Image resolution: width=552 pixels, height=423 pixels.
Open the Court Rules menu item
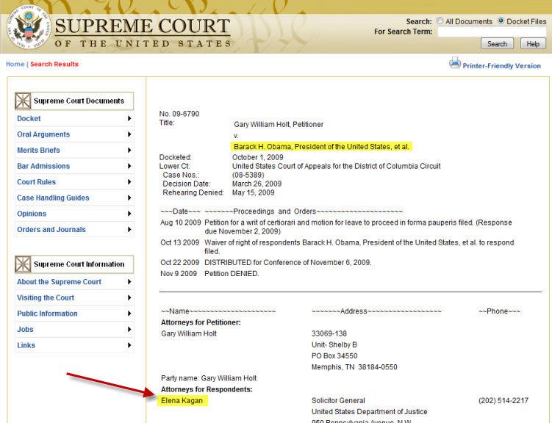36,182
